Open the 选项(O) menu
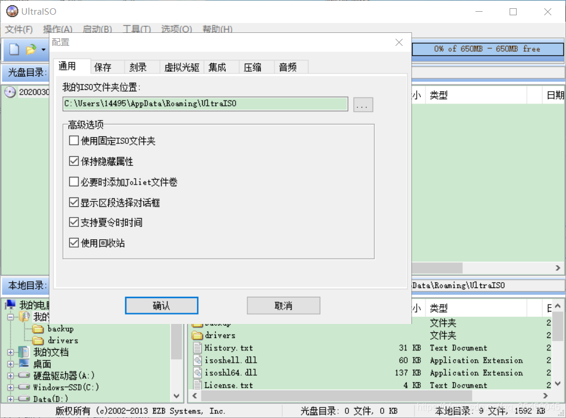This screenshot has width=566, height=418. [x=176, y=29]
